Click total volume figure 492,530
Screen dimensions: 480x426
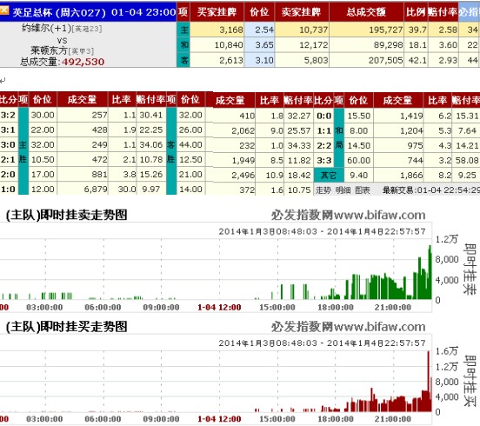pos(83,62)
